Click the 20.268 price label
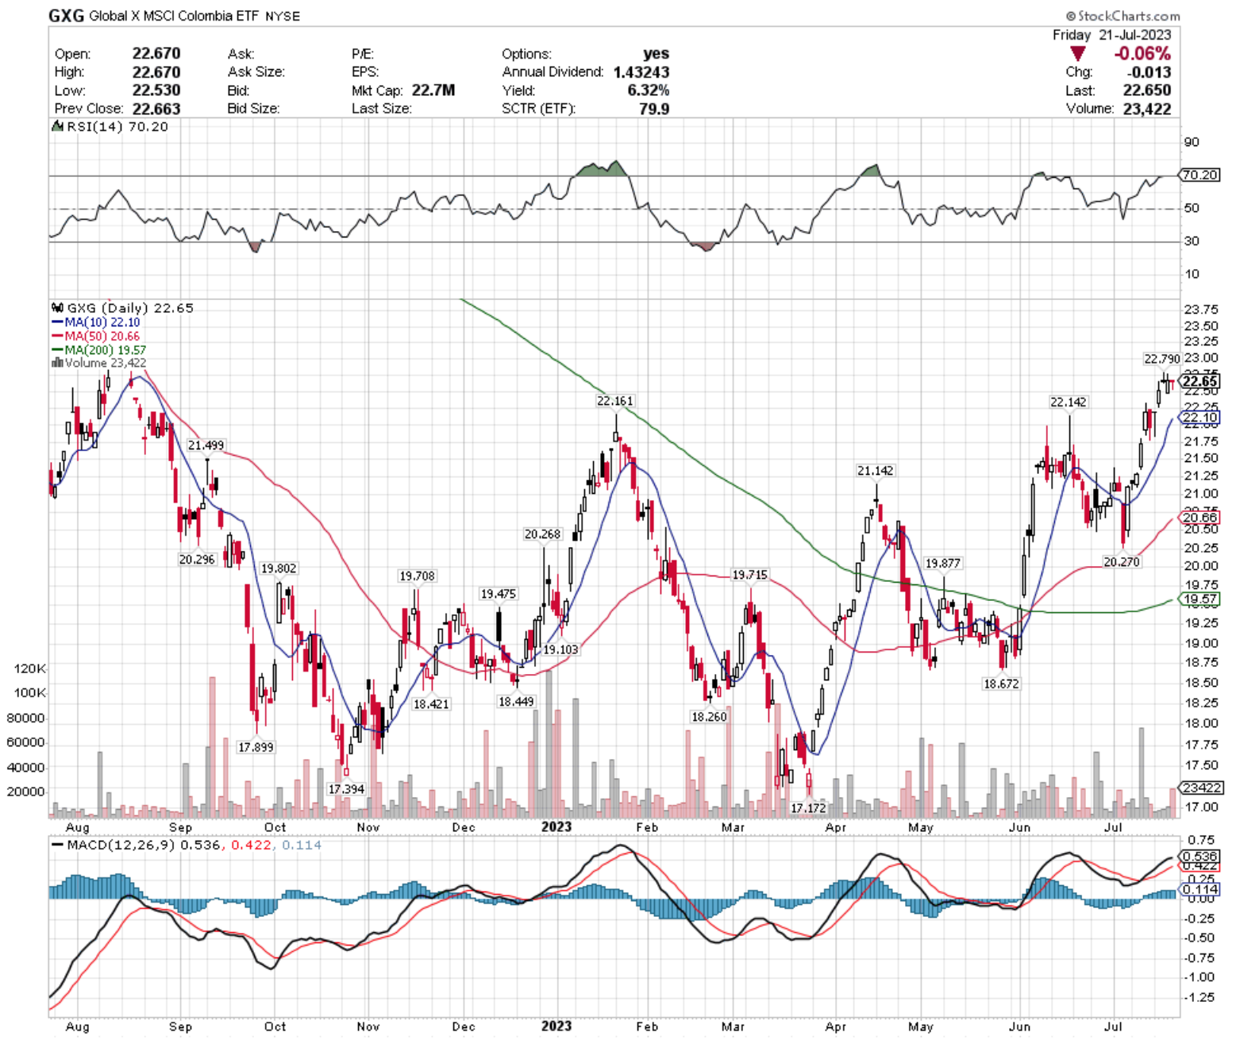The width and height of the screenshot is (1240, 1040). click(x=542, y=534)
